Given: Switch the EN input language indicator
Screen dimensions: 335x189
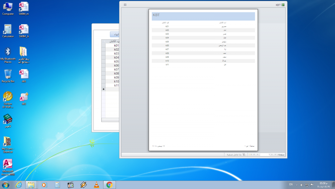Looking at the screenshot, I should (291, 184).
